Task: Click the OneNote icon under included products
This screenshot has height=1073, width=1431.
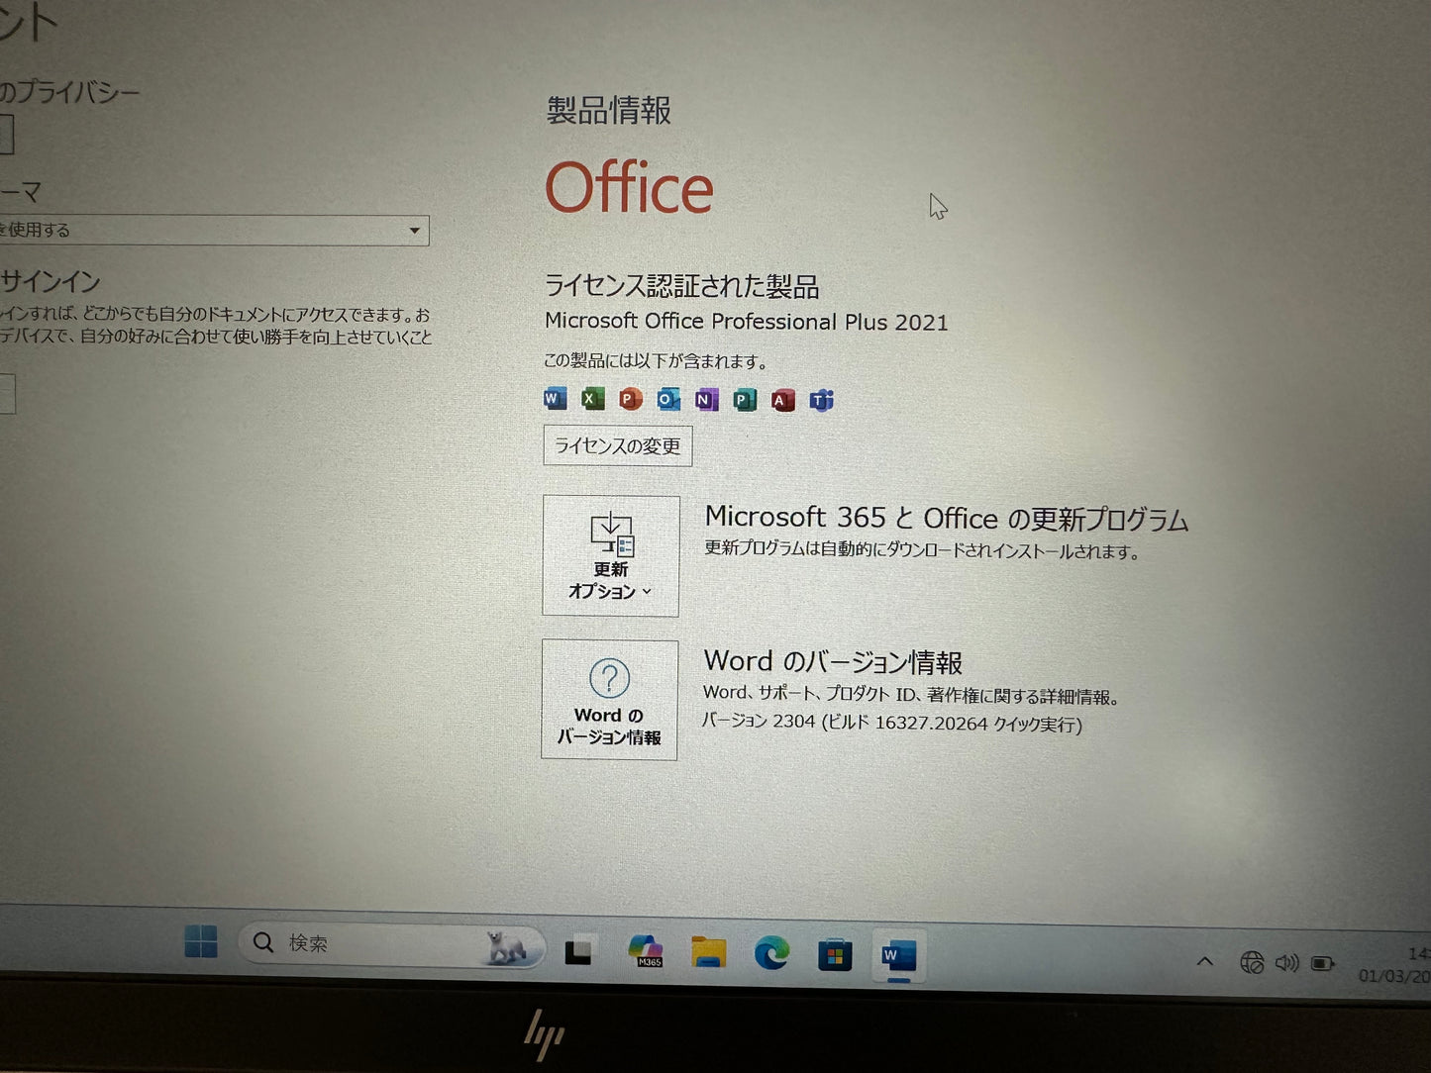Action: (x=706, y=400)
